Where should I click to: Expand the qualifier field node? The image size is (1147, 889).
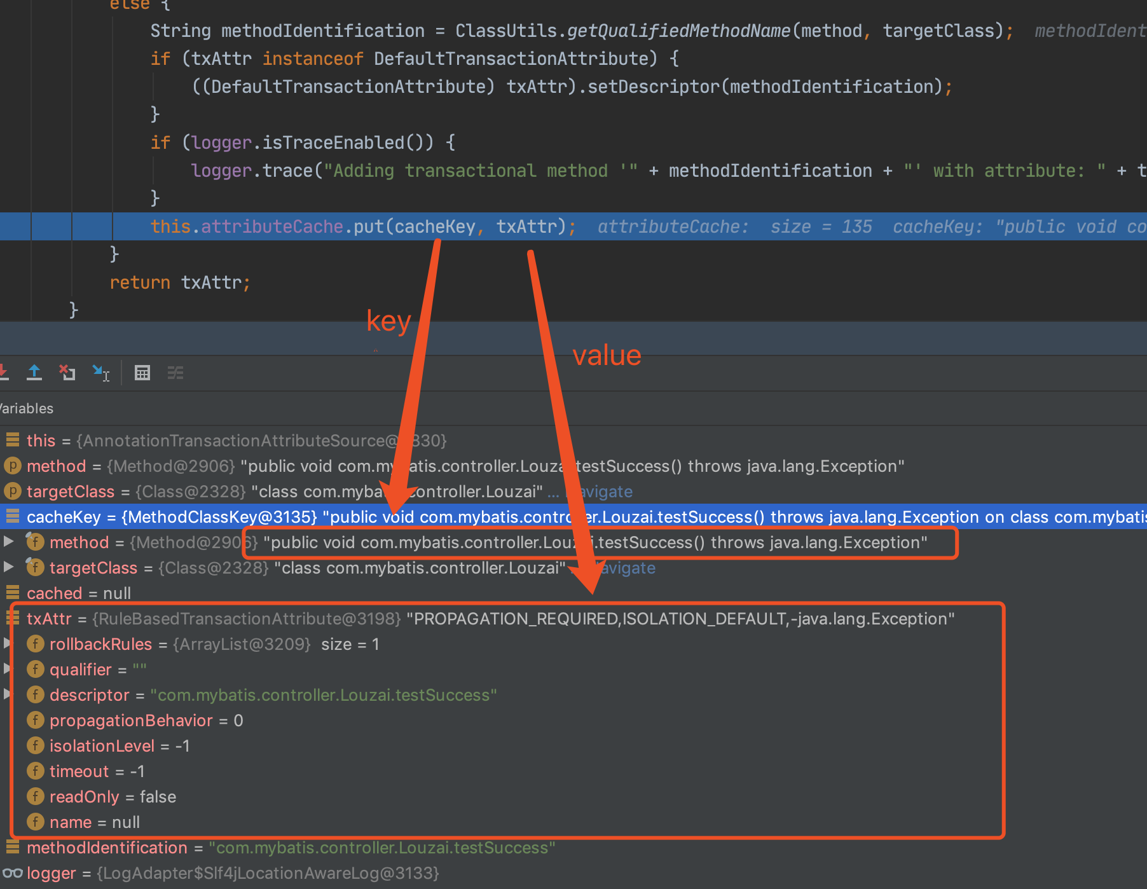(7, 668)
